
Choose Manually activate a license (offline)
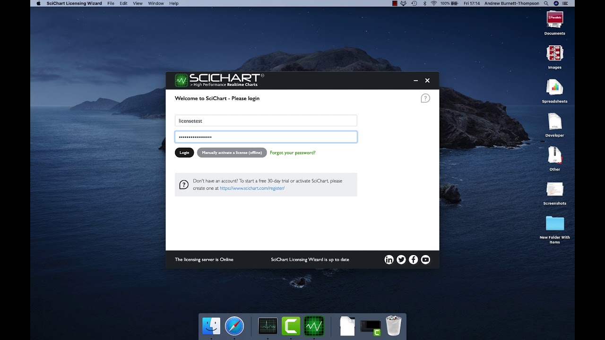232,153
